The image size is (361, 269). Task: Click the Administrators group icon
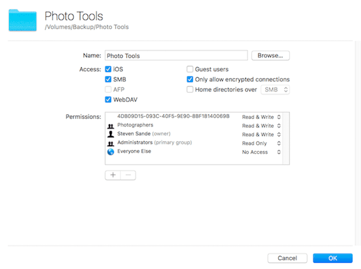[110, 143]
